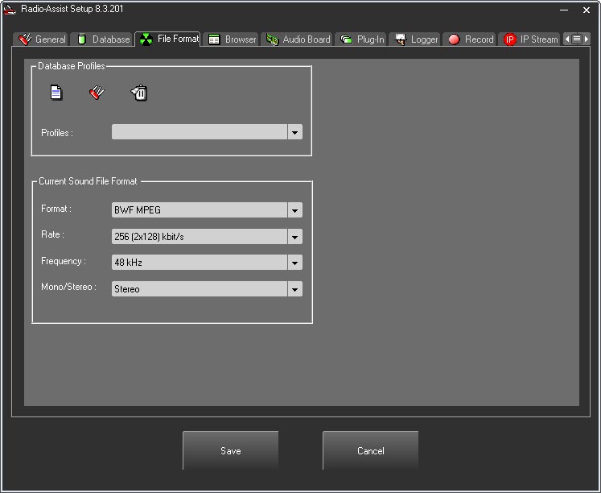The image size is (601, 493).
Task: Open the General tab
Action: coord(42,39)
